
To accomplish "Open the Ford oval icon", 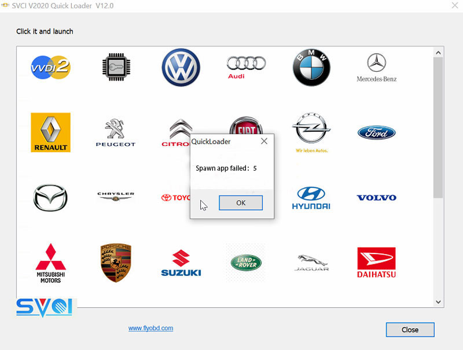I will pyautogui.click(x=377, y=132).
